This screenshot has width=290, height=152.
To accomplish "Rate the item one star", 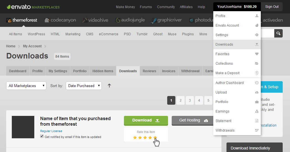I will [x=135, y=137].
